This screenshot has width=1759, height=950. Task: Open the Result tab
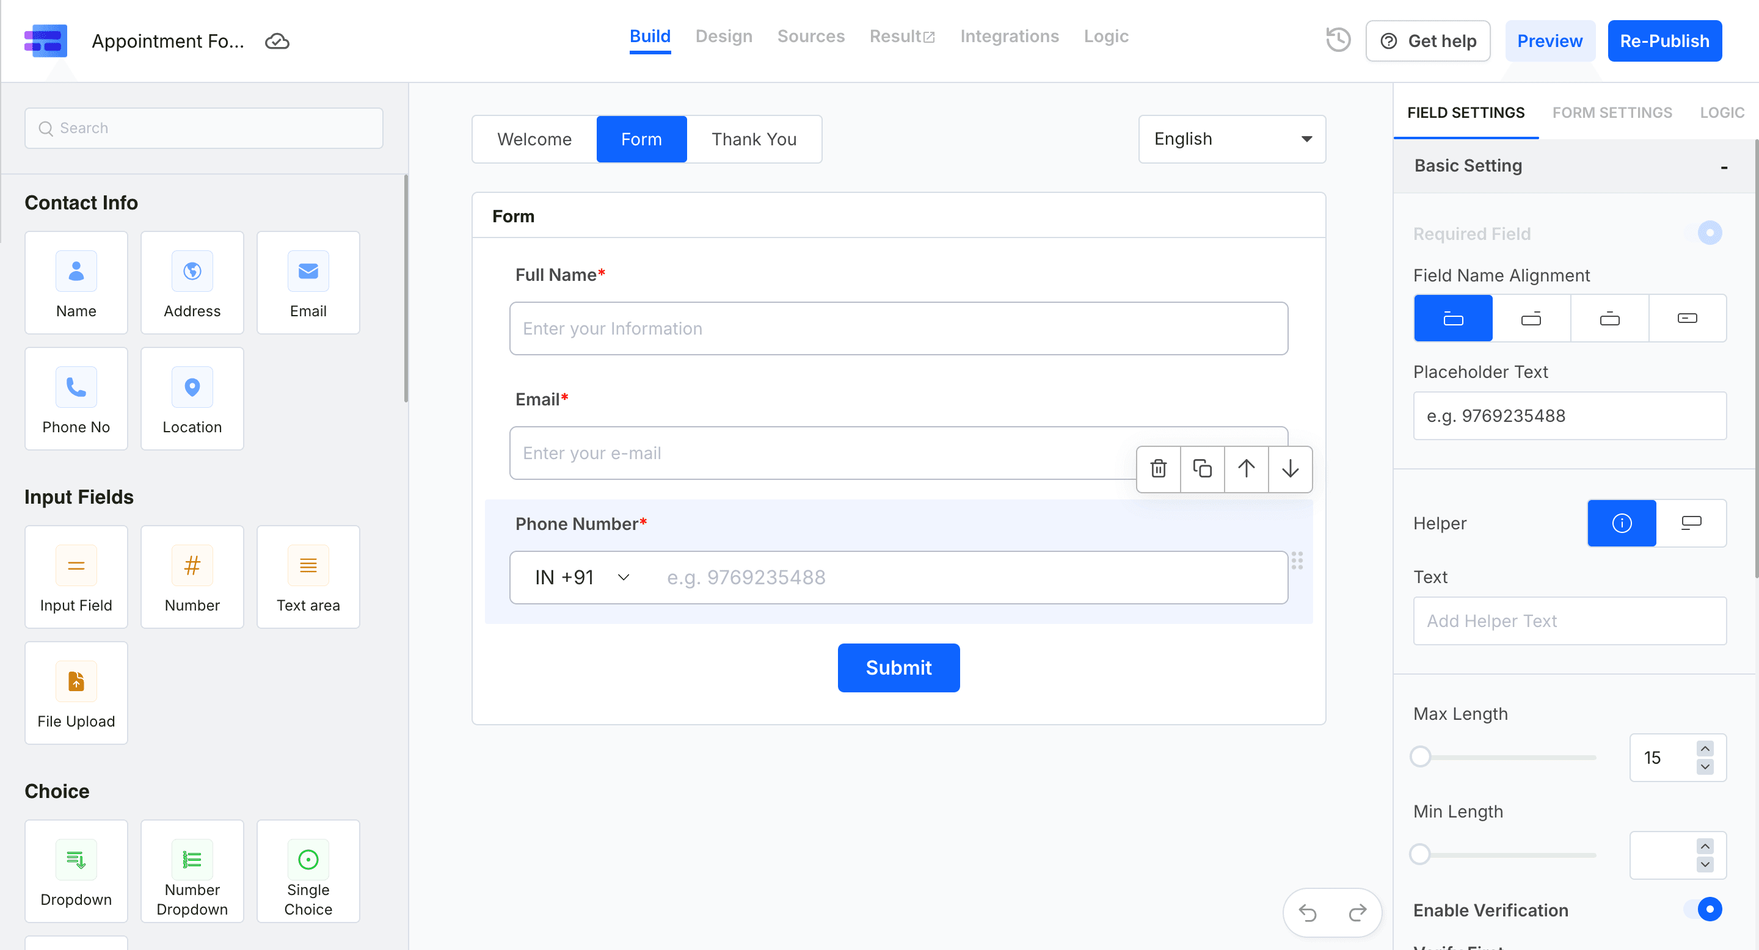coord(902,36)
